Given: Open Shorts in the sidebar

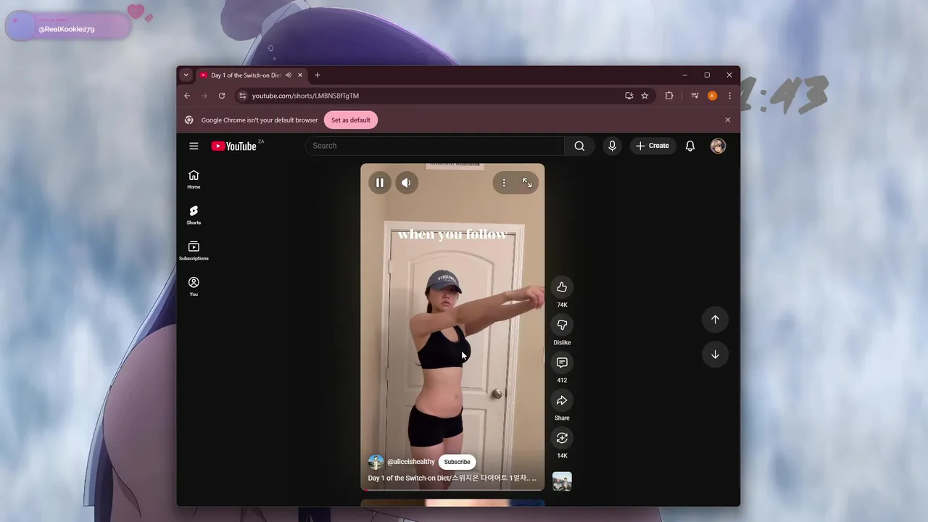Looking at the screenshot, I should coord(194,215).
